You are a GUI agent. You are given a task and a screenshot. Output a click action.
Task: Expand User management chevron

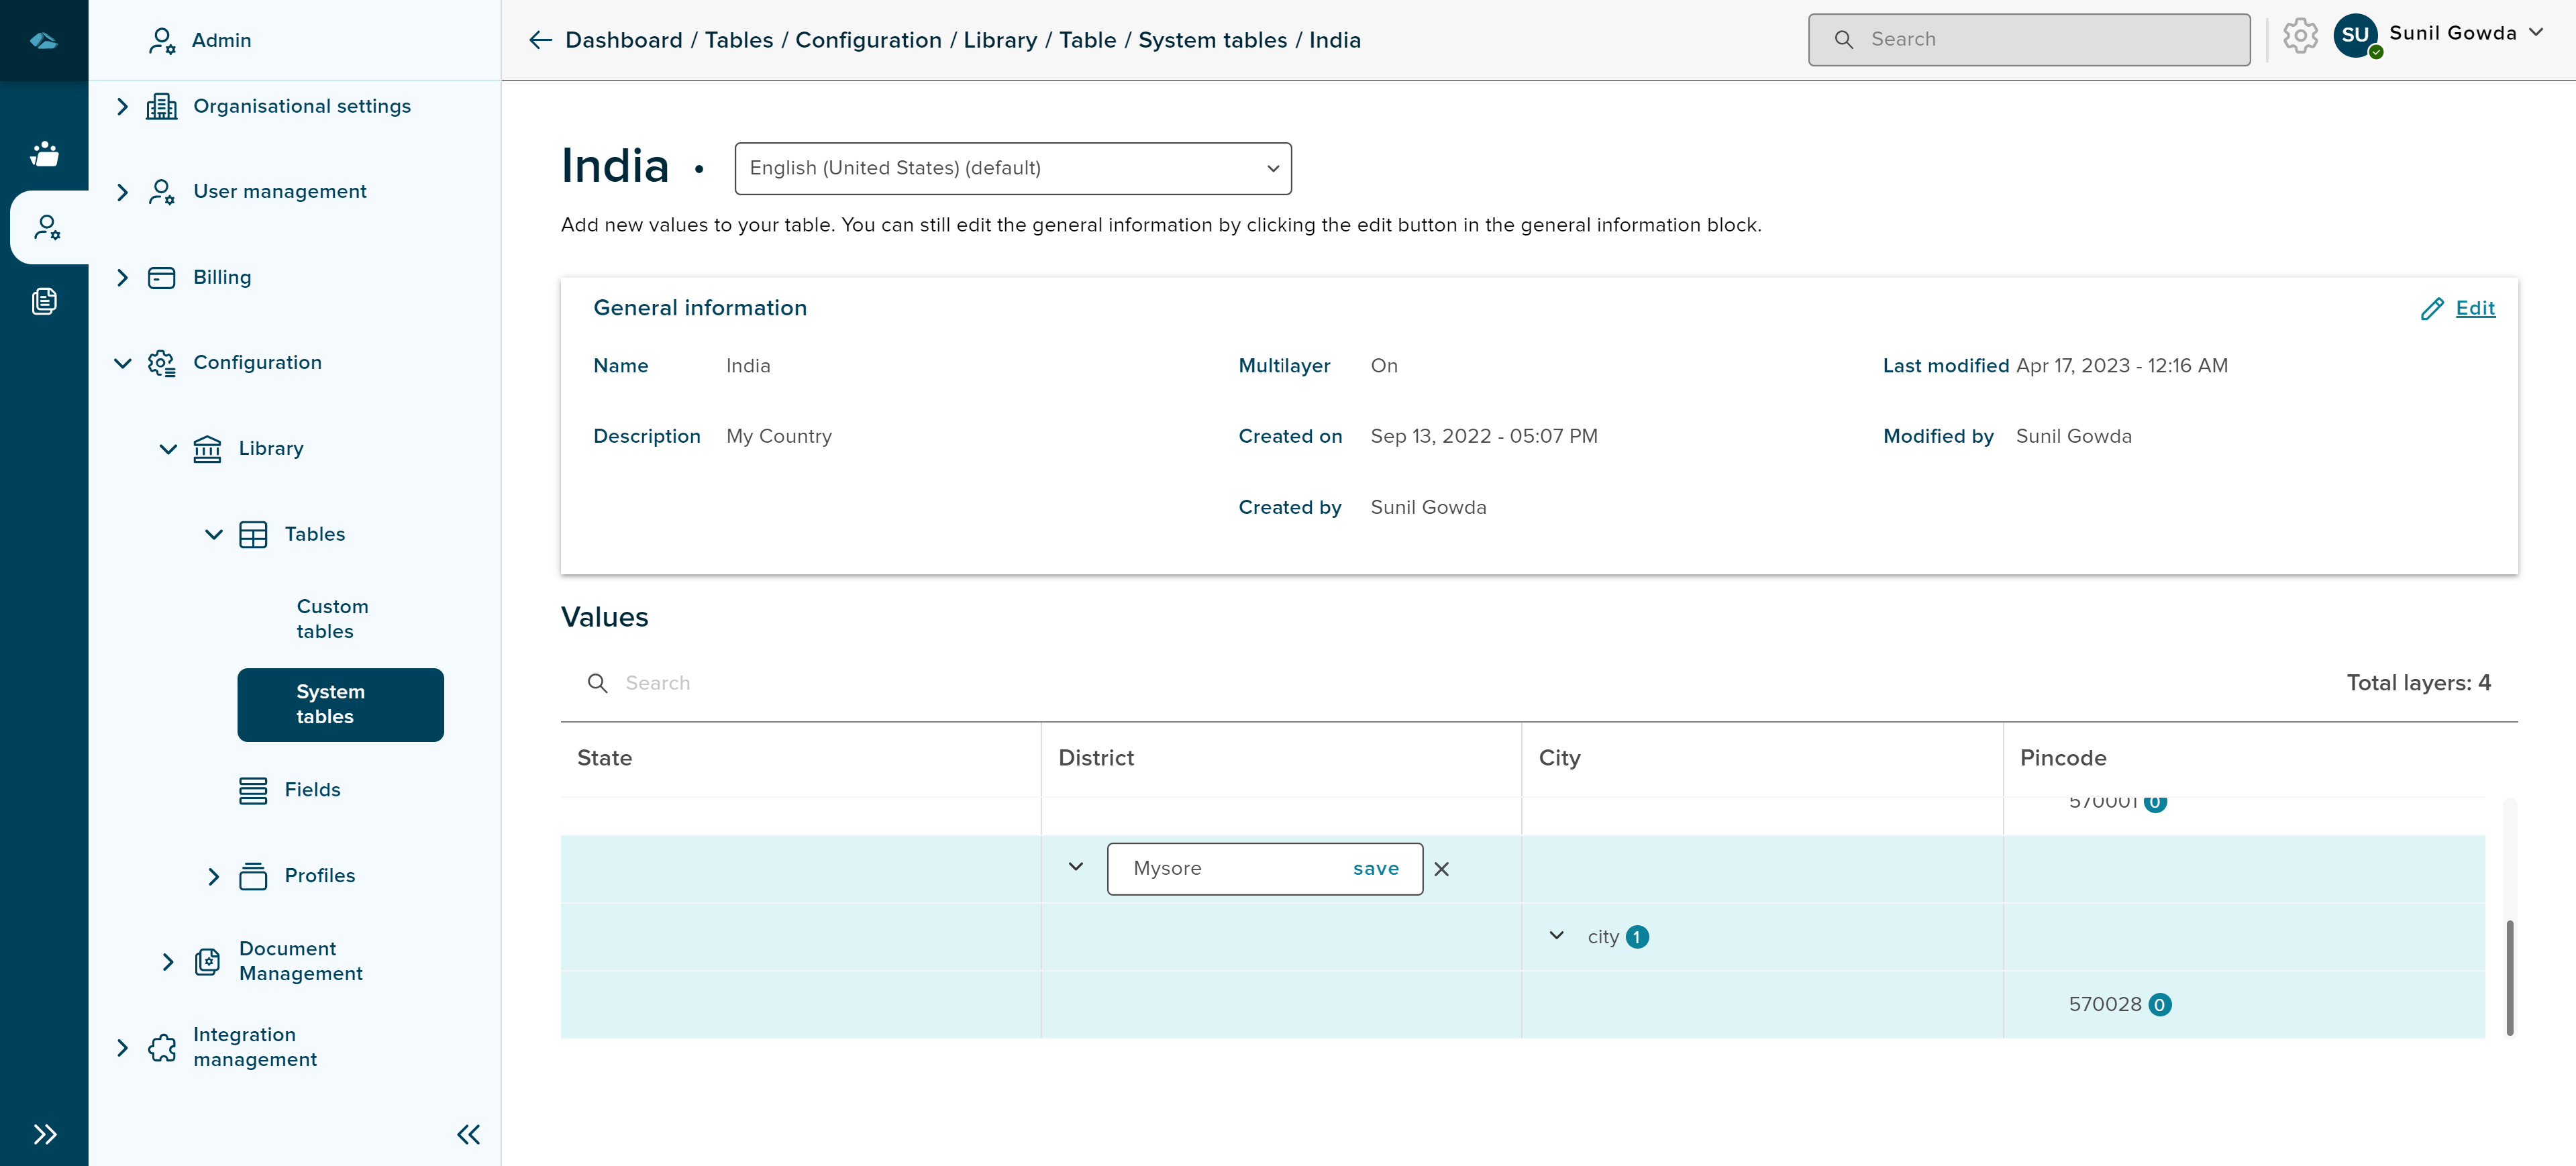[x=122, y=192]
